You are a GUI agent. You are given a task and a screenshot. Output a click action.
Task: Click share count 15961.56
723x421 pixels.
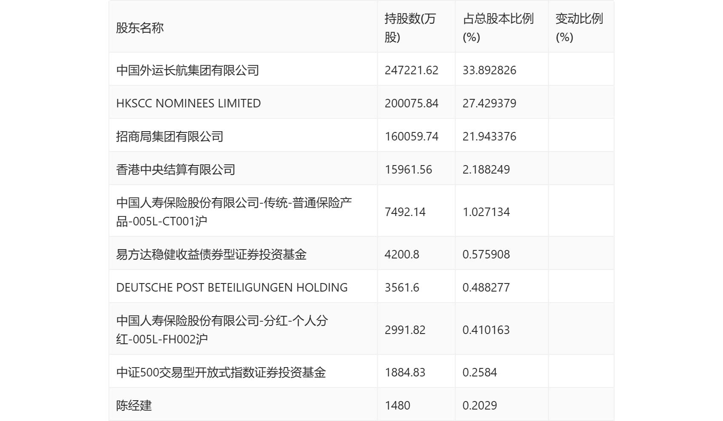[408, 169]
